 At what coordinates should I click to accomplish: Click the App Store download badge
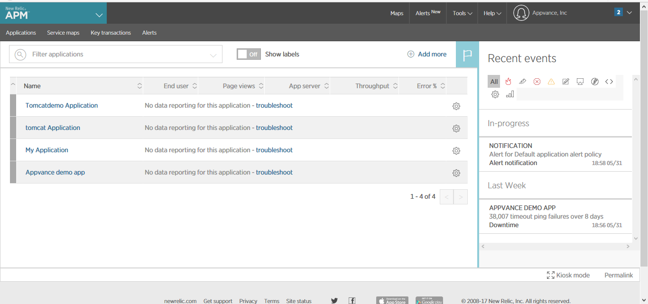pos(392,301)
